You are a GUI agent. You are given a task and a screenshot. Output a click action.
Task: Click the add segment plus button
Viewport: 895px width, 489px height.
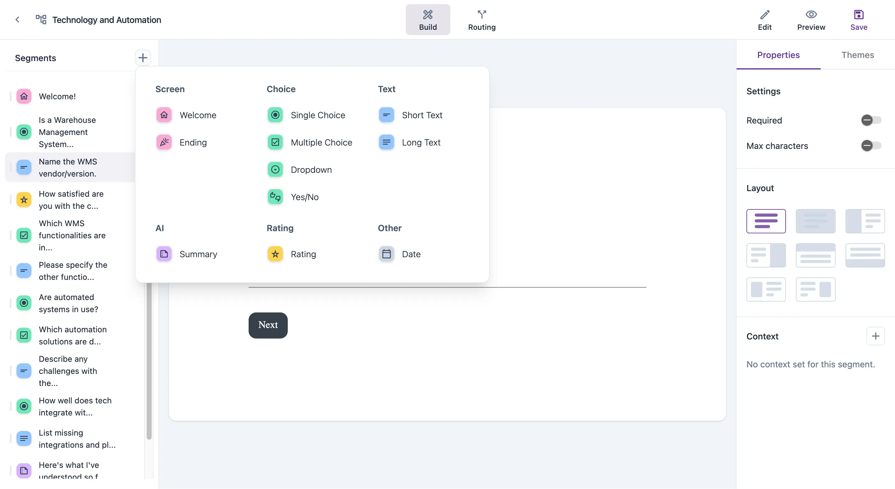pyautogui.click(x=143, y=58)
